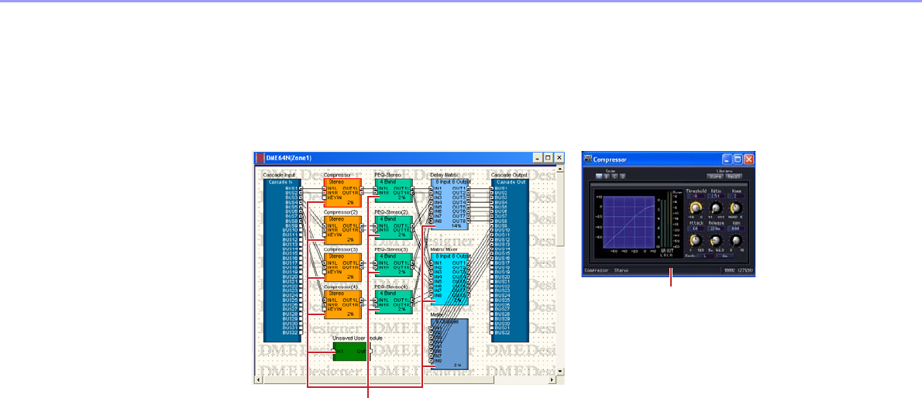Select the Compressor(4) module block
The width and height of the screenshot is (922, 398).
(342, 304)
